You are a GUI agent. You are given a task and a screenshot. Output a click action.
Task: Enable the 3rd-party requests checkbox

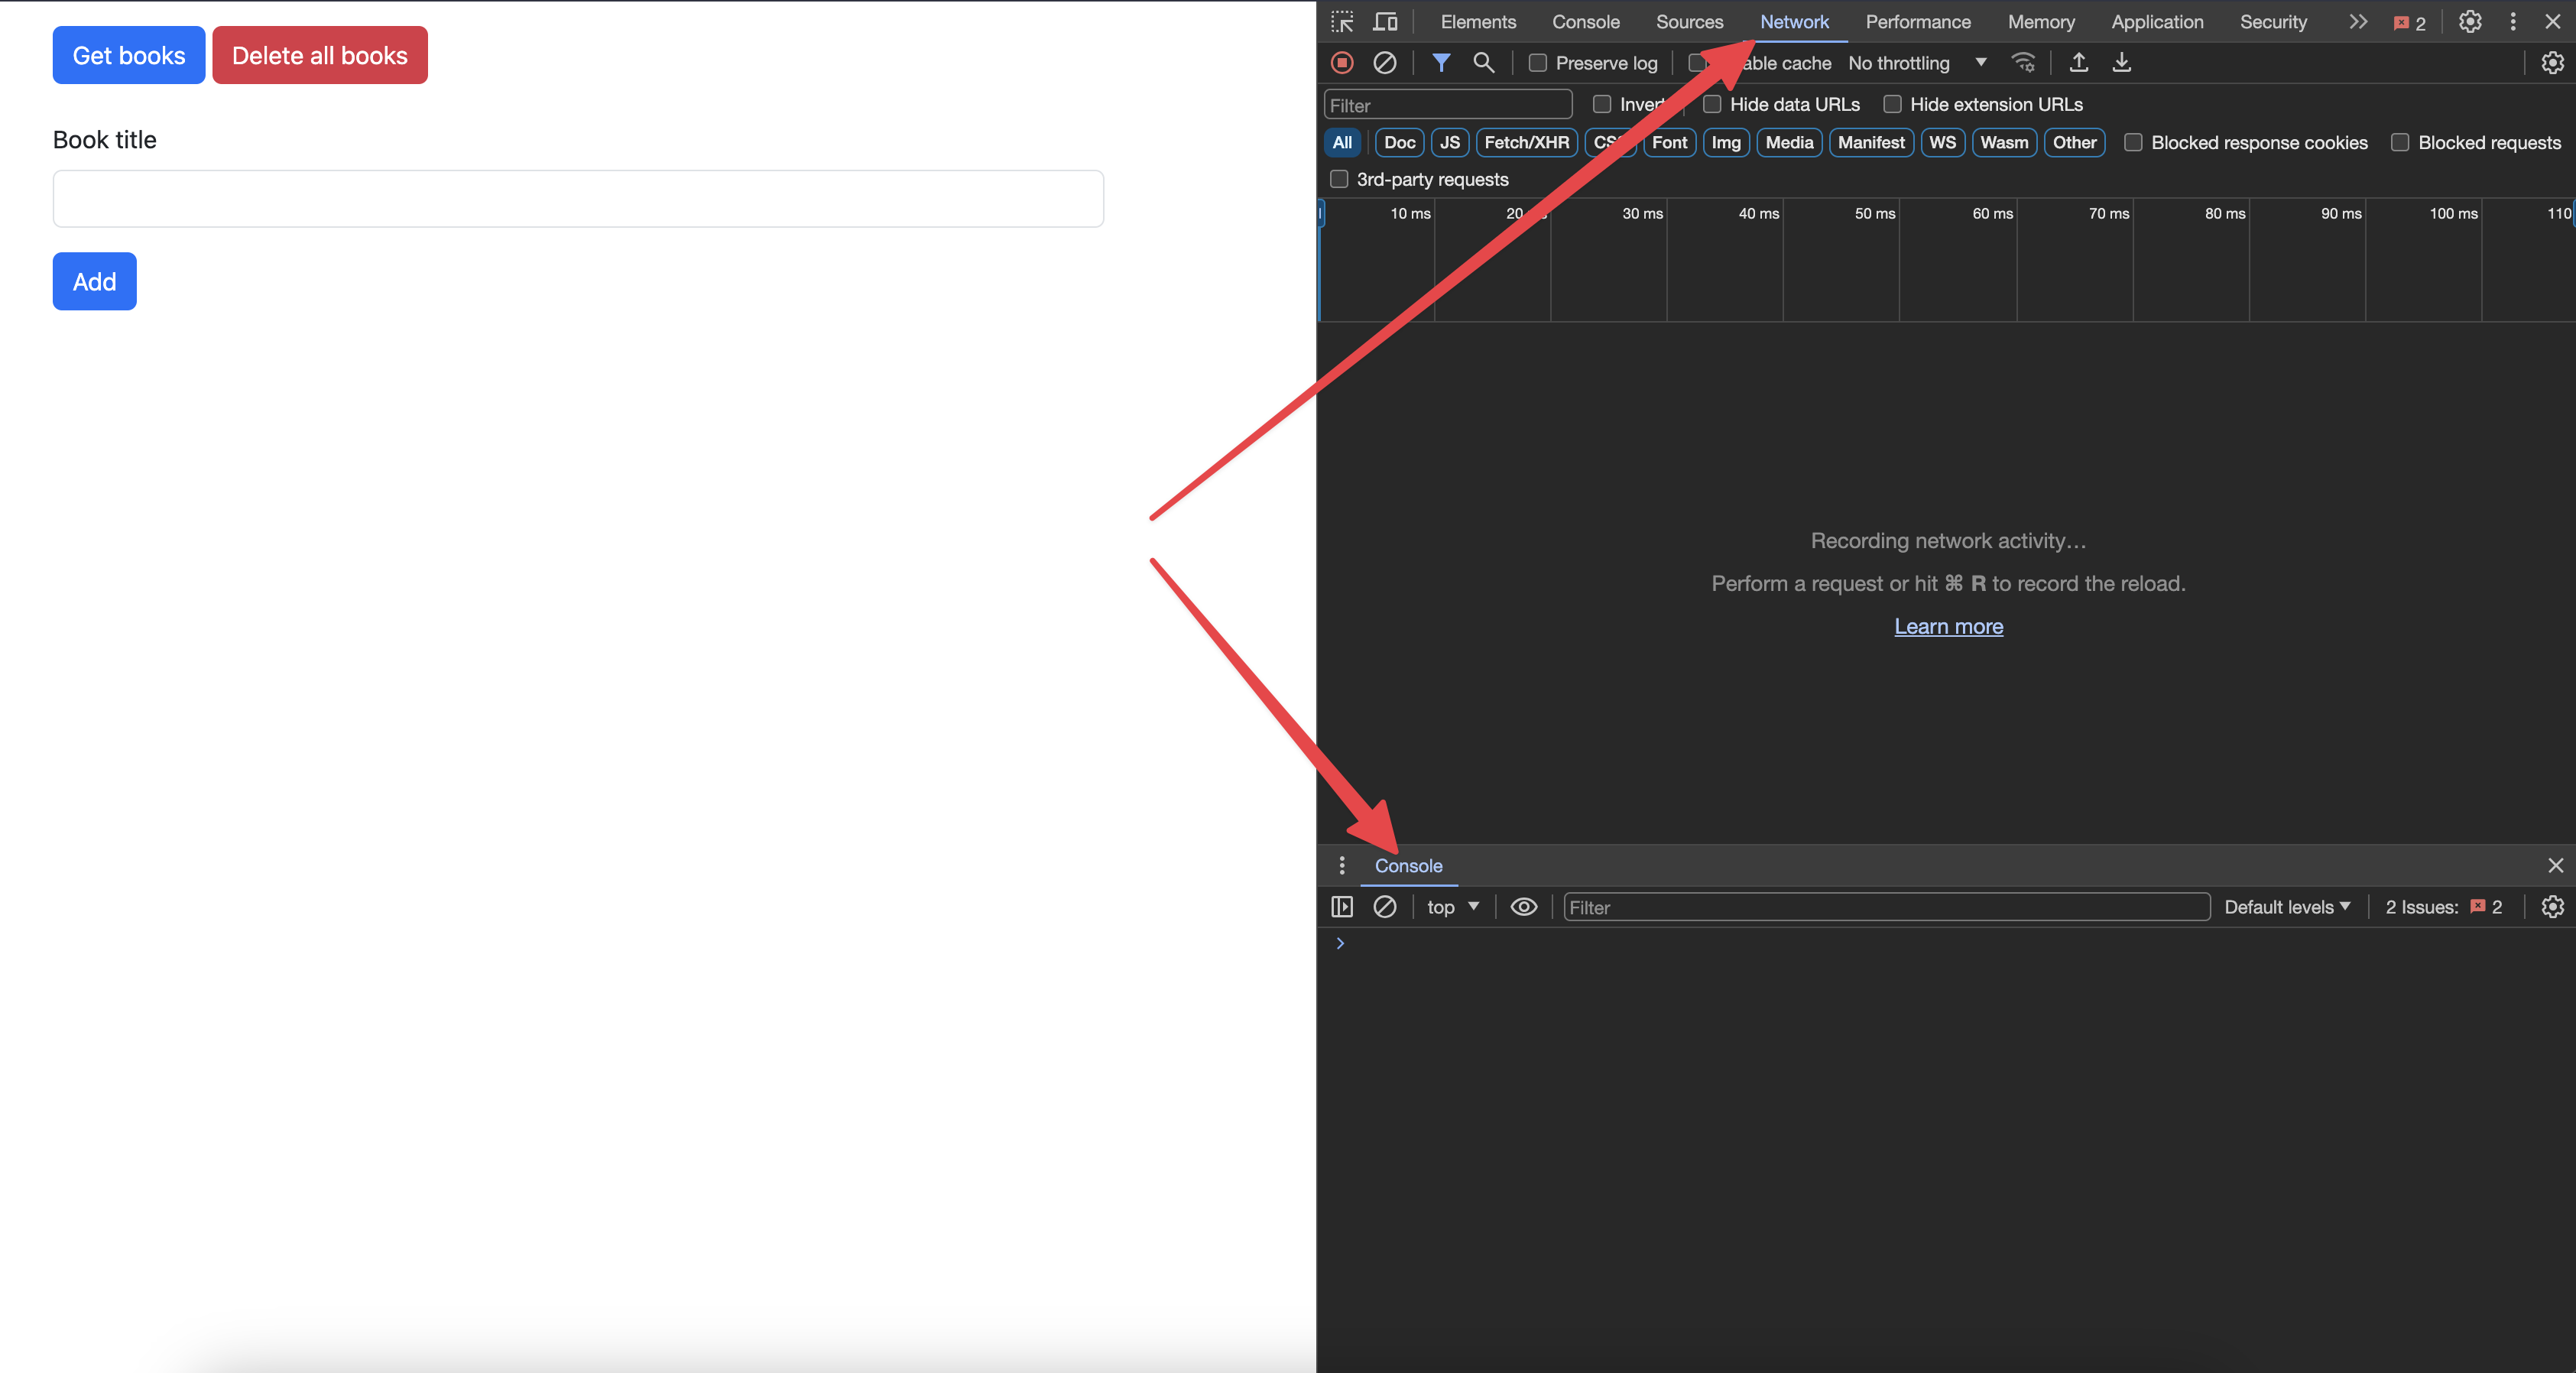1339,179
